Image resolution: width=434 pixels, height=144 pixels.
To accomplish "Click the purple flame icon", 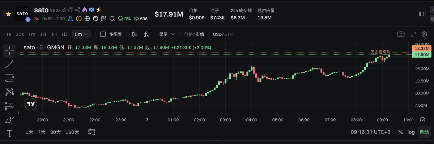I will pyautogui.click(x=84, y=10).
